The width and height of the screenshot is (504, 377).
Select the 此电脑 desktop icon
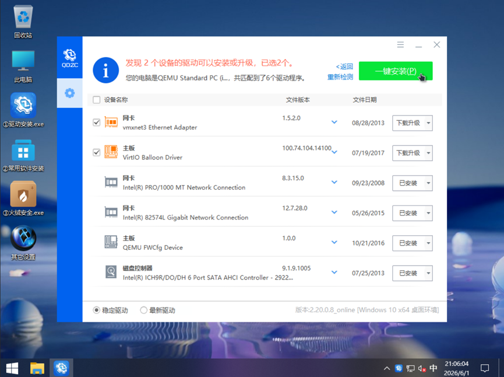click(23, 67)
